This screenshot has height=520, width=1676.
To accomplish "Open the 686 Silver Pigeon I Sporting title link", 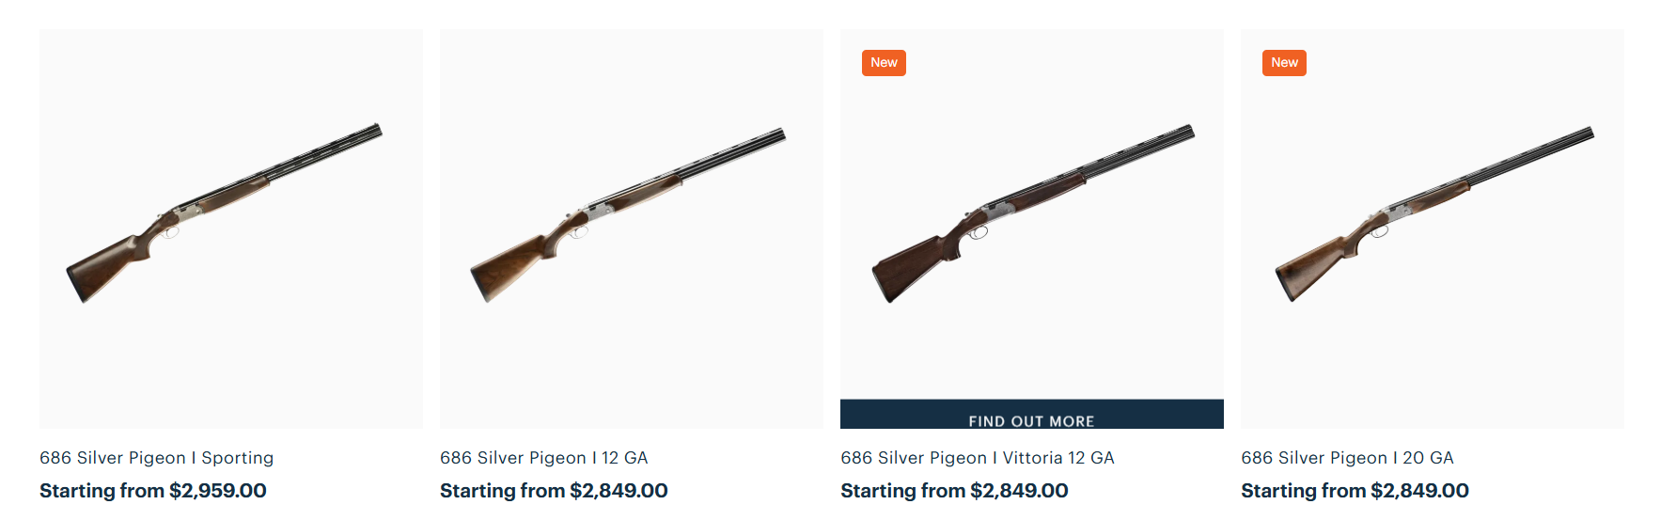I will pos(156,458).
